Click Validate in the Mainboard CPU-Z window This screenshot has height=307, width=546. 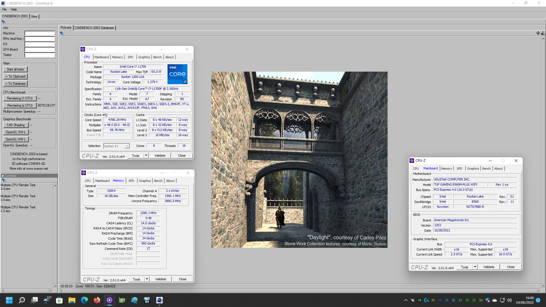(489, 267)
